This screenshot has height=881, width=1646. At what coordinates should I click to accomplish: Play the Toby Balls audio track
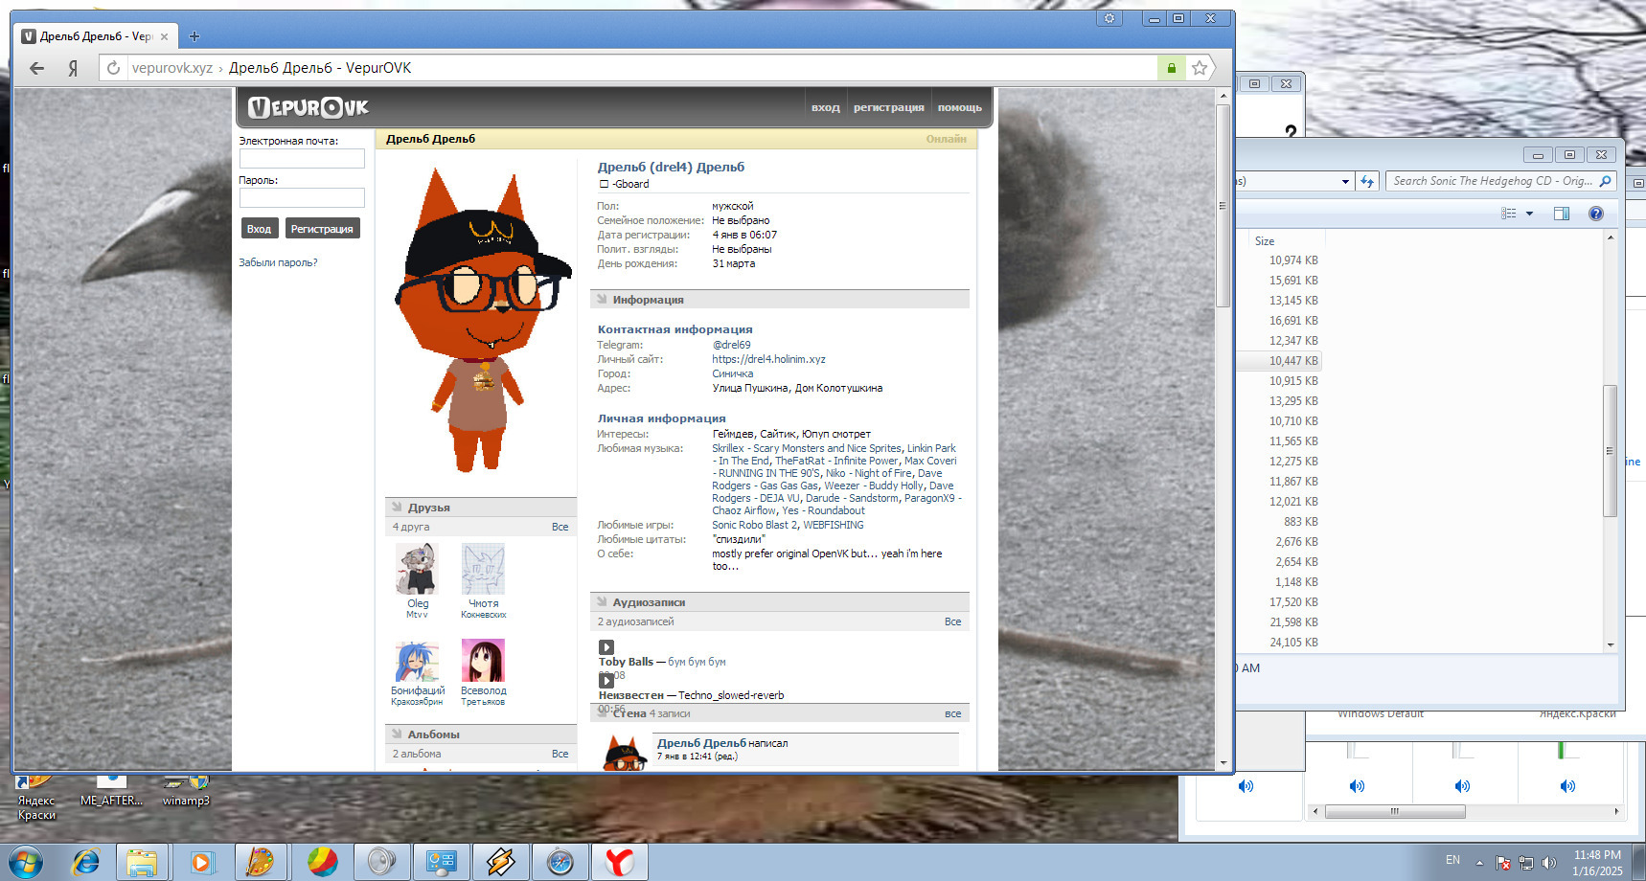606,647
